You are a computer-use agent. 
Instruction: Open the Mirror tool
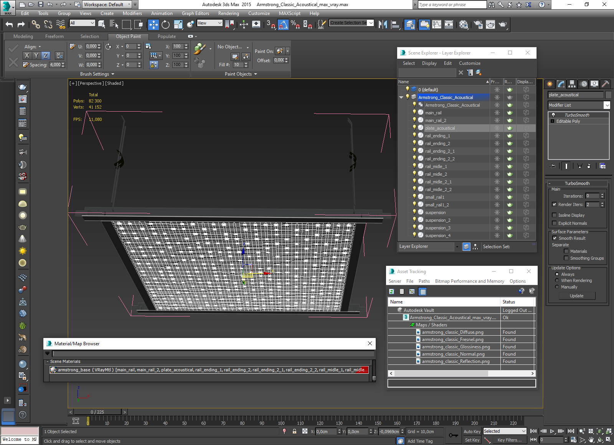tap(383, 25)
